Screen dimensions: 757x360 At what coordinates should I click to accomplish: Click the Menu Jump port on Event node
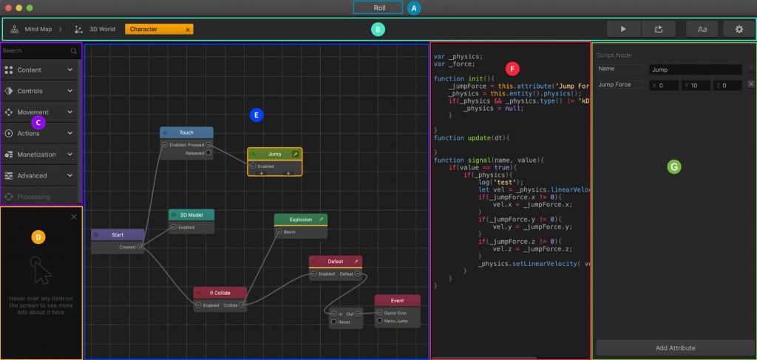pos(380,321)
